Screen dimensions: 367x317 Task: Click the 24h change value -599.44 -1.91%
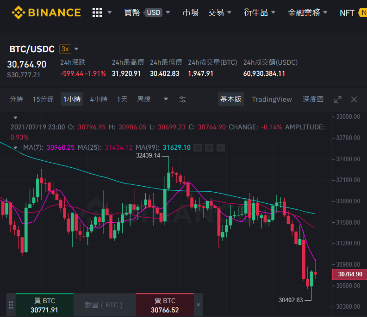[83, 73]
